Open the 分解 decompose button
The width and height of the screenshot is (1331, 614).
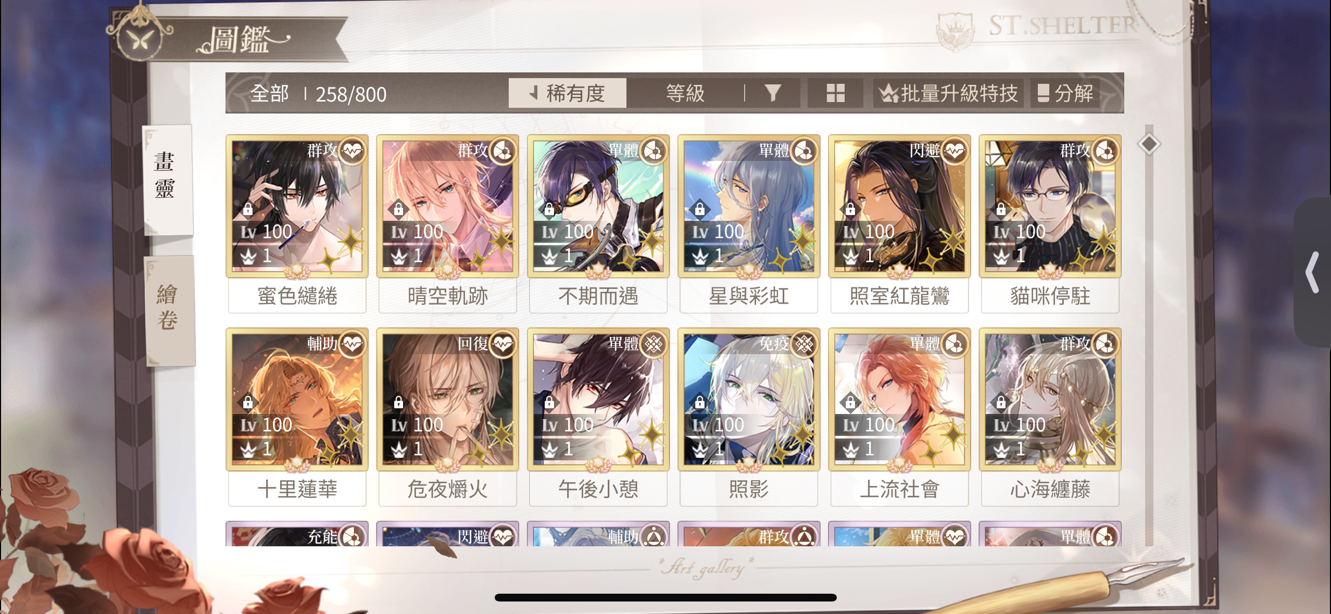(1065, 93)
